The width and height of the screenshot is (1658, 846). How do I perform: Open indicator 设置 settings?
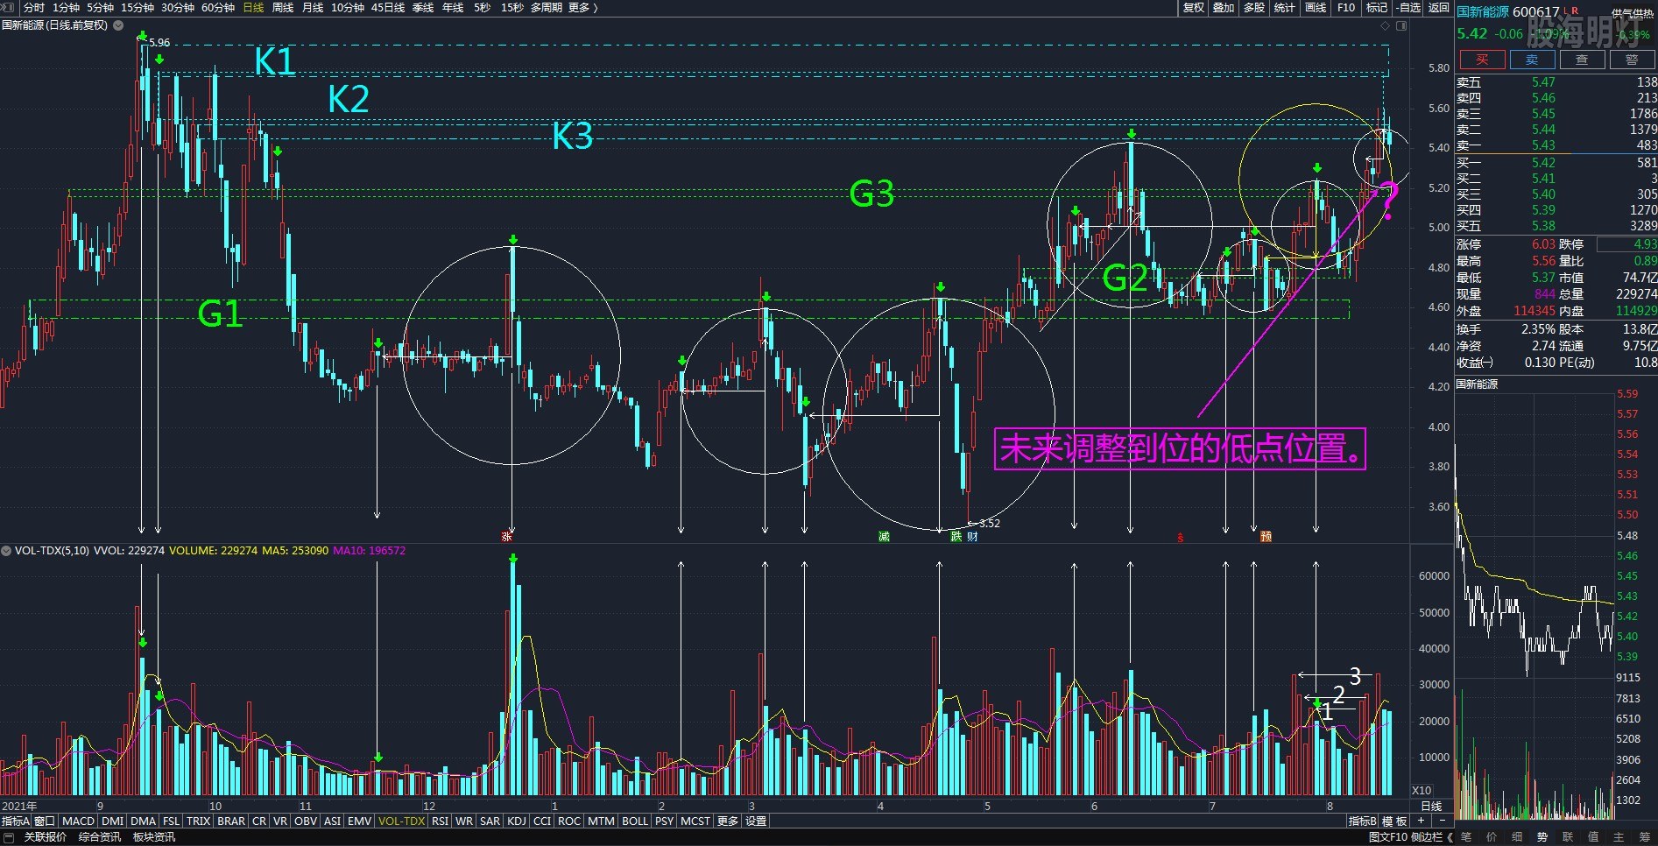[756, 821]
